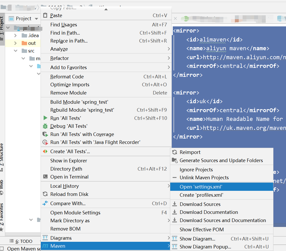This screenshot has height=251, width=286.
Task: Click the Debug 'All Tests' bug icon
Action: 45,126
